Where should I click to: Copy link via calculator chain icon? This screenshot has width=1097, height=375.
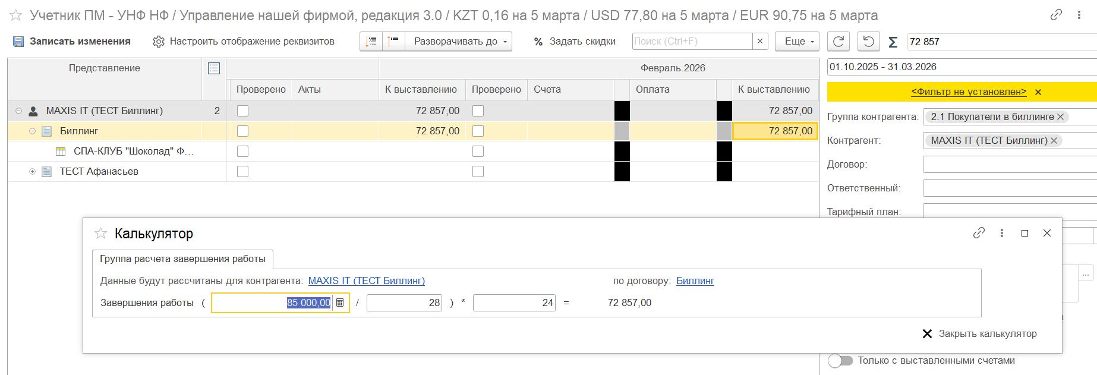(979, 233)
